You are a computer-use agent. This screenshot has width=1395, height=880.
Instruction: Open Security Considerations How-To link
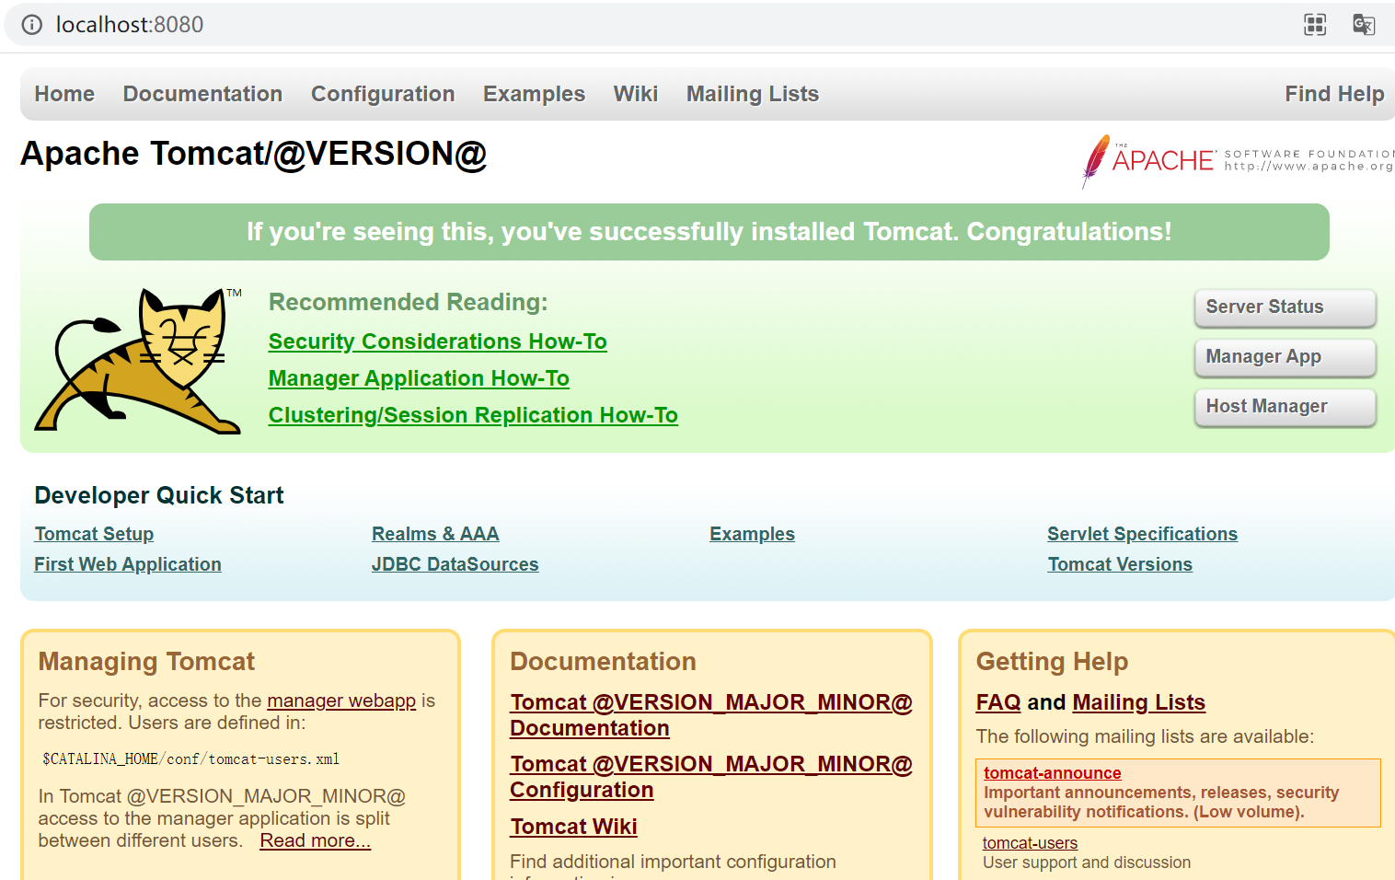click(x=437, y=342)
